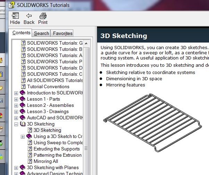Expand Lesson 1 - Parts
This screenshot has height=175, width=209.
click(16, 99)
